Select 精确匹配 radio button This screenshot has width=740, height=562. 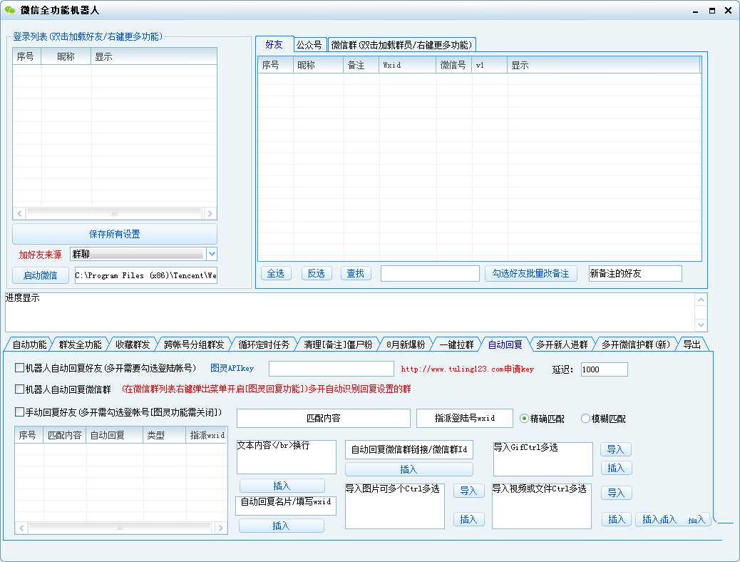524,419
